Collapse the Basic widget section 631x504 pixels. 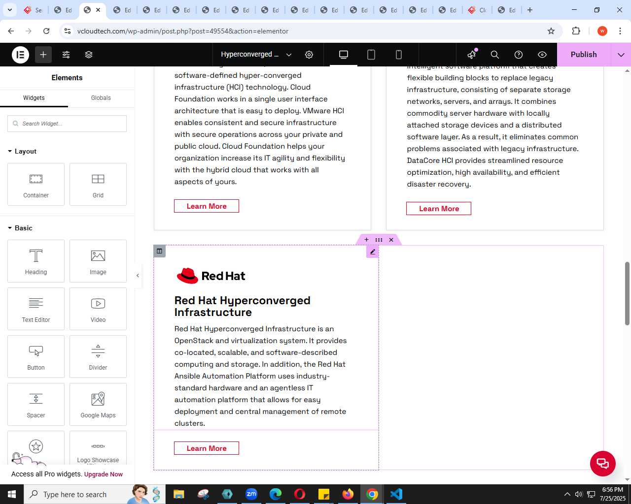click(x=20, y=228)
